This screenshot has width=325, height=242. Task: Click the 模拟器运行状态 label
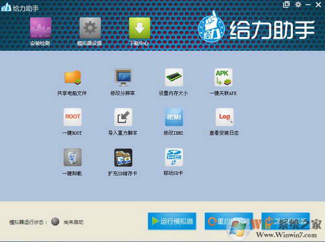[28, 222]
